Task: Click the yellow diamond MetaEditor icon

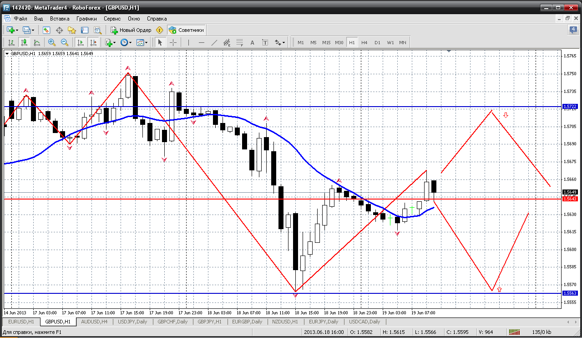Action: (159, 30)
